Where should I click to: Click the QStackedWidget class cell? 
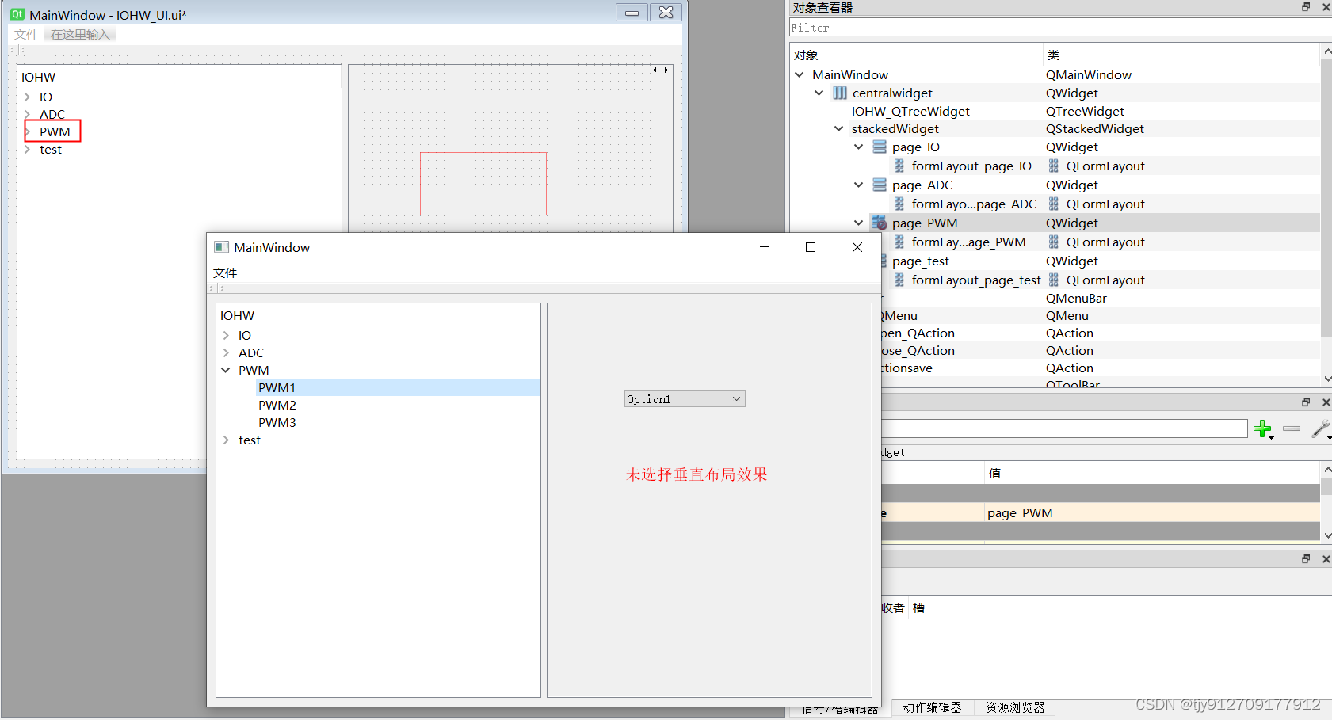point(1094,129)
